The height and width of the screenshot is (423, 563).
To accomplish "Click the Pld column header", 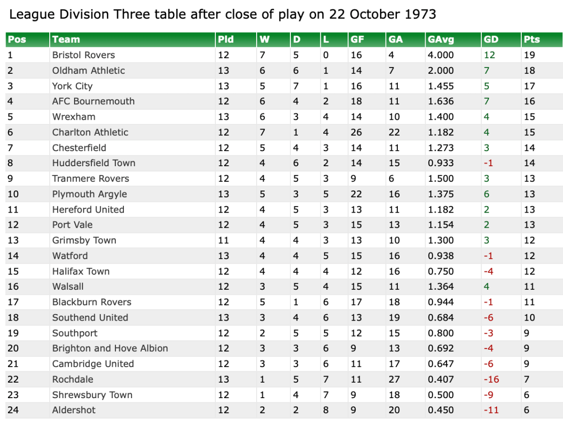I will 226,39.
